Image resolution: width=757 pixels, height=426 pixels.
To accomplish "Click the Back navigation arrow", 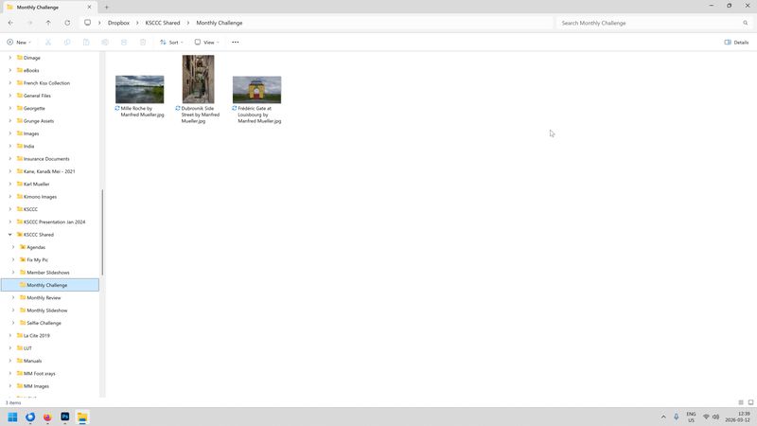I will (x=10, y=23).
